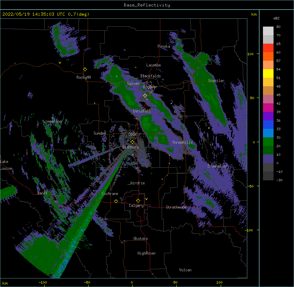Click the dBZ legend heading

(x=276, y=18)
